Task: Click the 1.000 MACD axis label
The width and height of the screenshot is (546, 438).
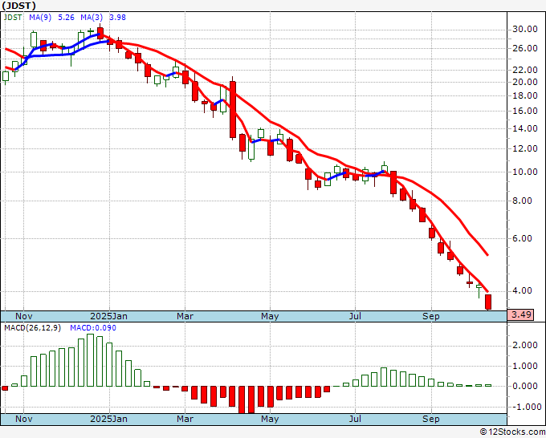Action: (525, 366)
